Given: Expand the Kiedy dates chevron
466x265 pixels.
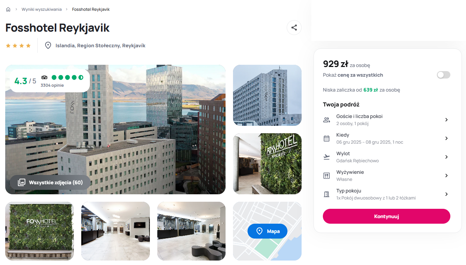Looking at the screenshot, I should click(x=446, y=138).
